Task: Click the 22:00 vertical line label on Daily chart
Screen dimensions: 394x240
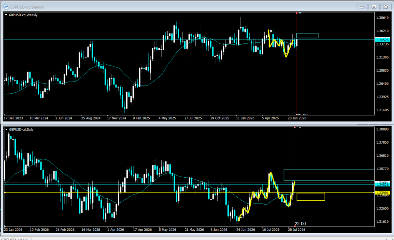Action: tap(300, 224)
